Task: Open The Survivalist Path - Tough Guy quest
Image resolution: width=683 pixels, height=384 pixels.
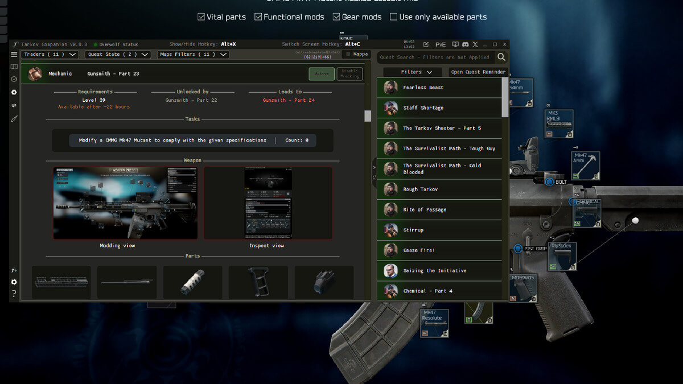Action: pyautogui.click(x=439, y=148)
